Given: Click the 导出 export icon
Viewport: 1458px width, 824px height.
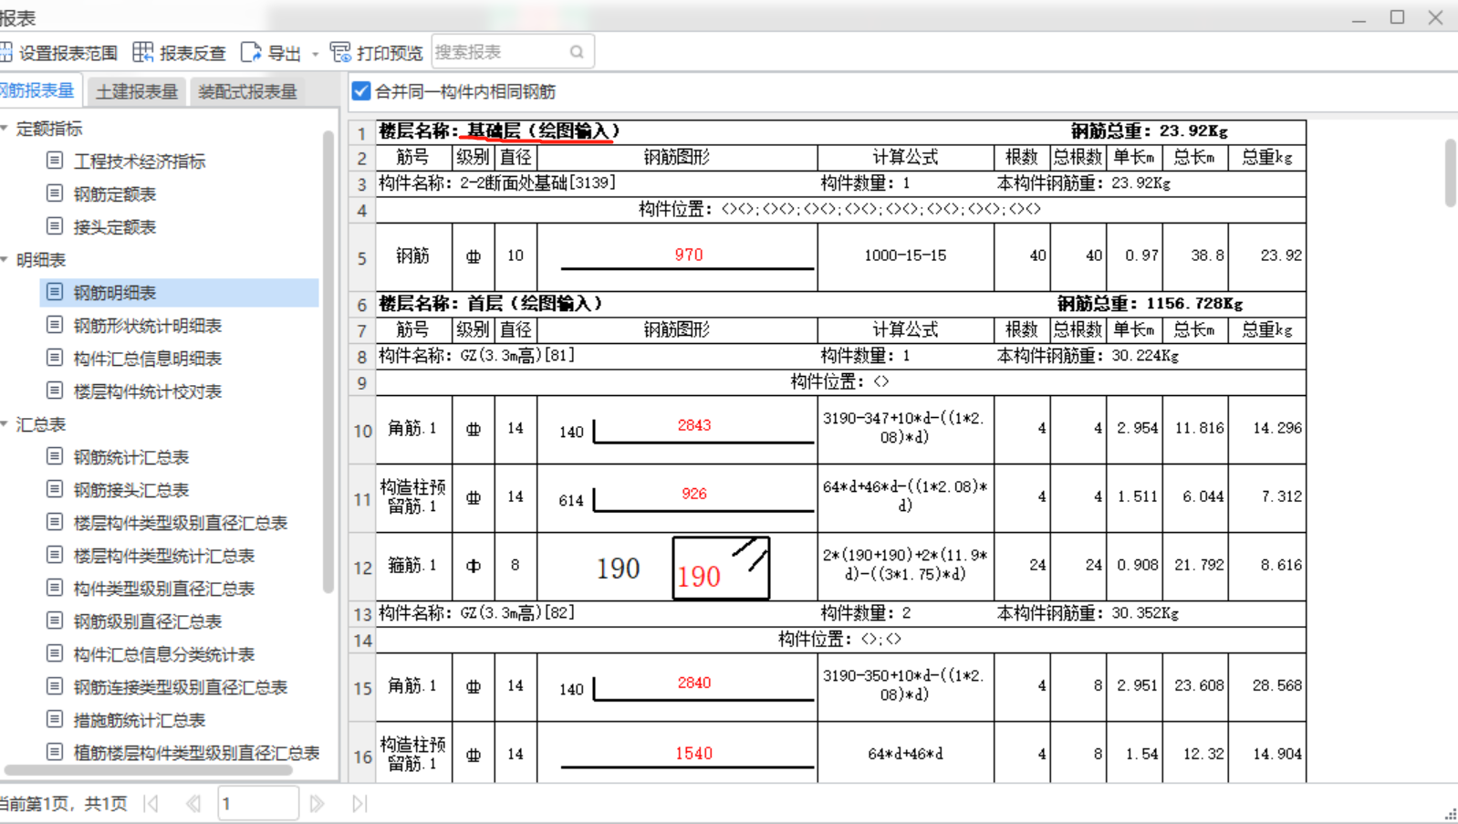Looking at the screenshot, I should coord(251,52).
